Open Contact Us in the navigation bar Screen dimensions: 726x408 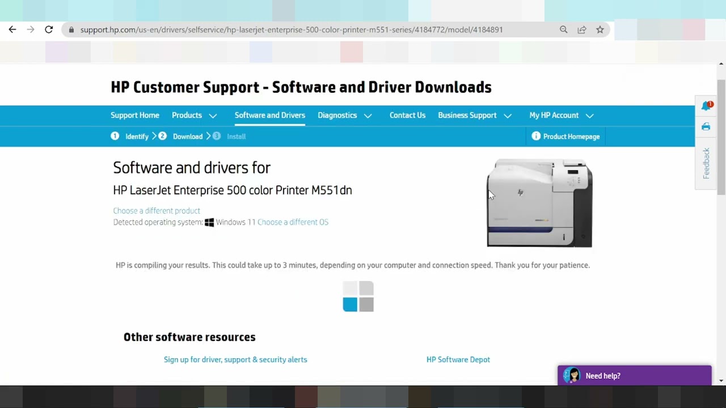coord(407,115)
